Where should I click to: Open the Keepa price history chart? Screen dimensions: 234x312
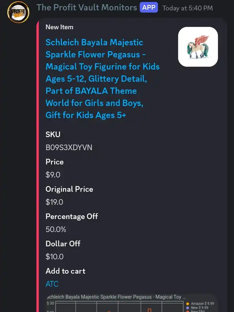[131, 303]
